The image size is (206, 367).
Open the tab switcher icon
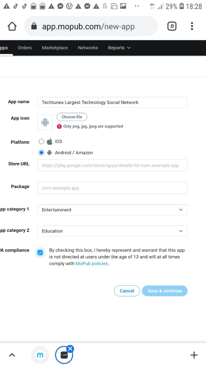tap(172, 26)
